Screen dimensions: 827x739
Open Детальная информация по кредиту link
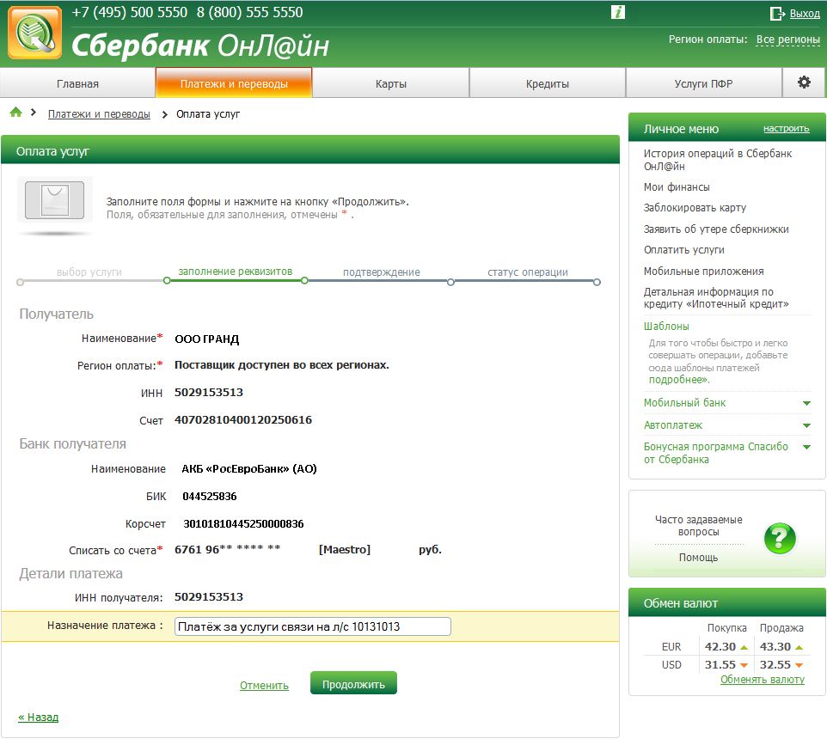716,298
